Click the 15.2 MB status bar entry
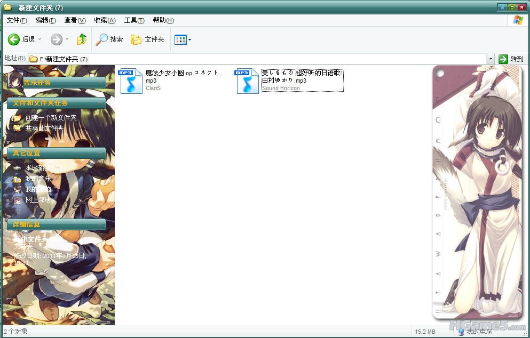This screenshot has width=530, height=338. [x=425, y=332]
